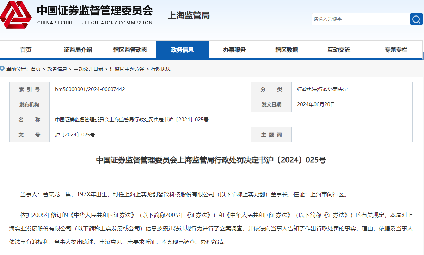Click the blue magnifier search icon
Screen dimensions: 424x255
[x=416, y=19]
